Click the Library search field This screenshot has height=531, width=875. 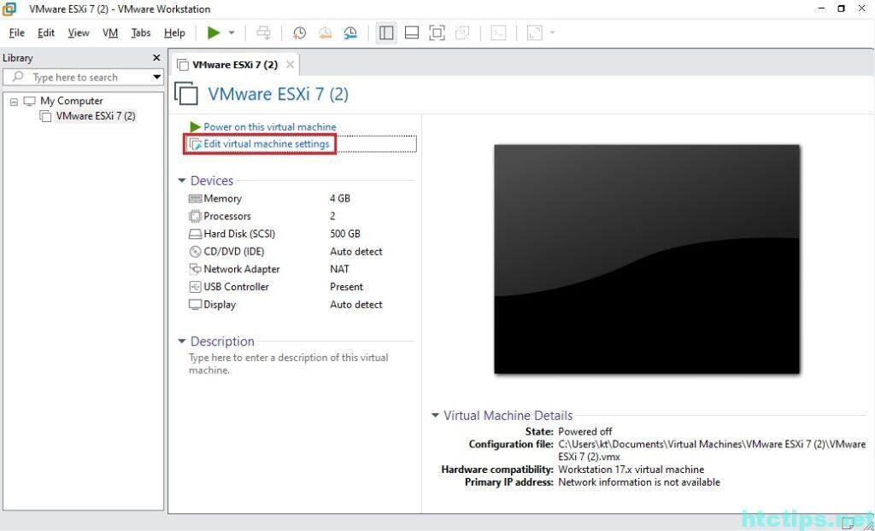pos(83,77)
